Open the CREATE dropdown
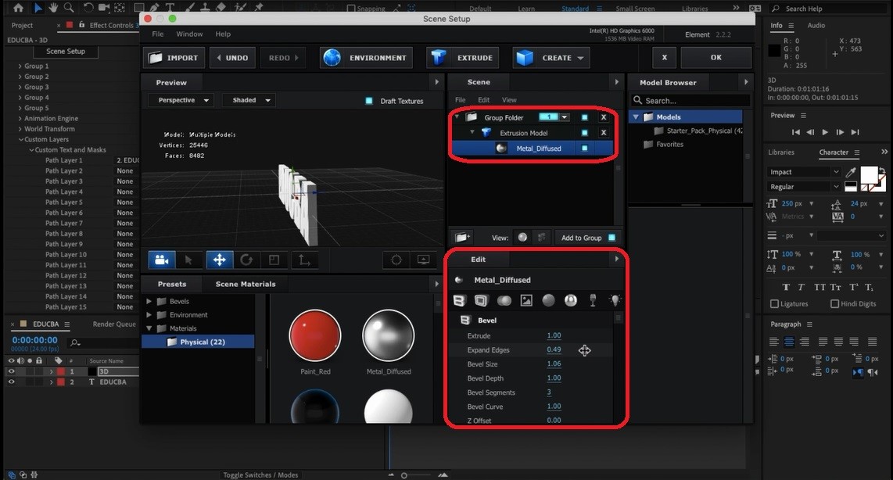The height and width of the screenshot is (480, 893). pos(551,58)
